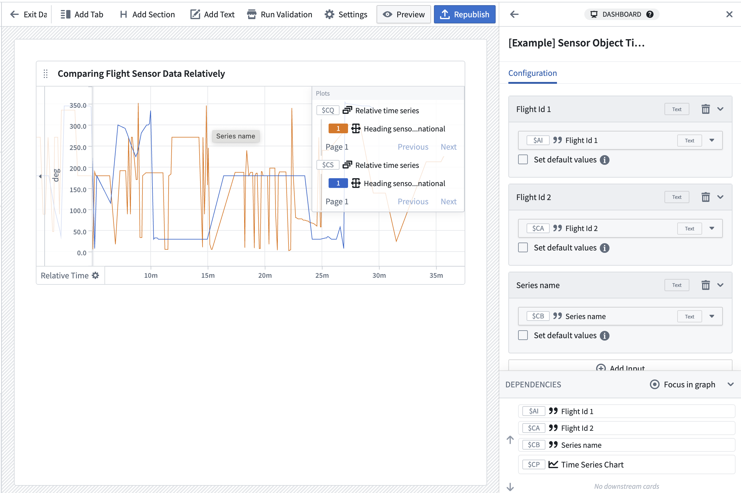741x493 pixels.
Task: Delete the Flight Id 1 input
Action: [705, 109]
